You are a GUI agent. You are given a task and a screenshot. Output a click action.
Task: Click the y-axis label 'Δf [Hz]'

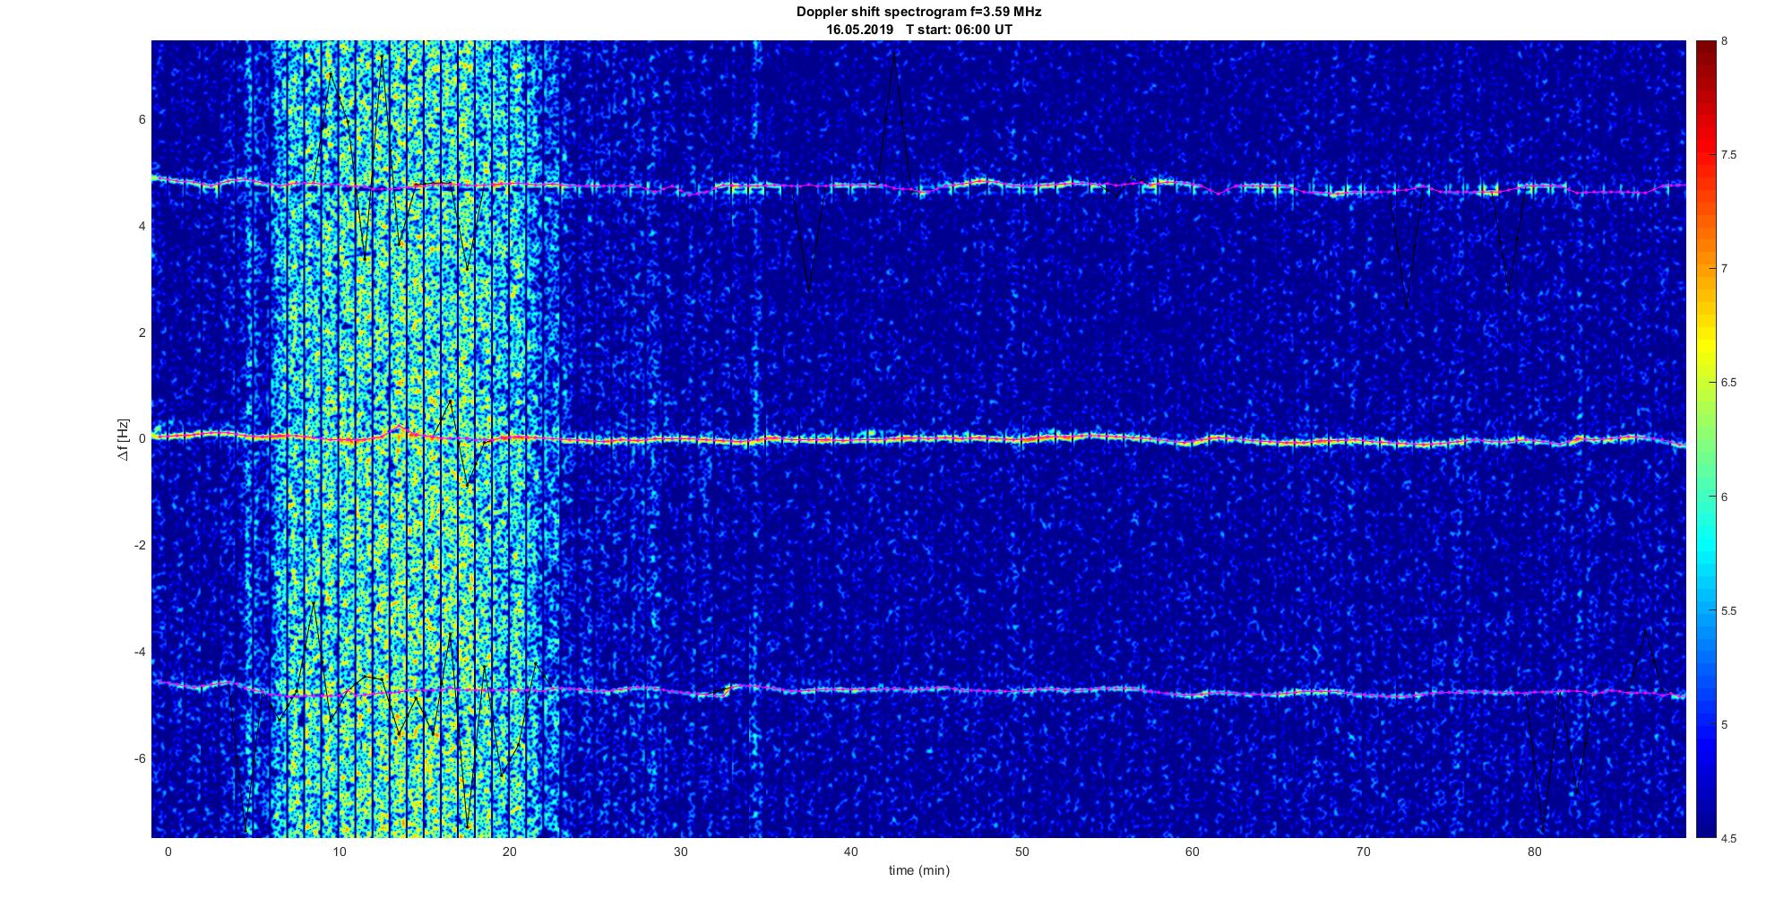coord(124,439)
